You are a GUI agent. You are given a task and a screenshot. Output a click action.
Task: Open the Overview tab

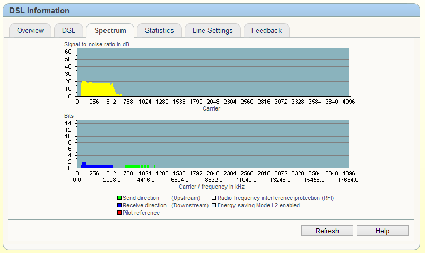(x=30, y=31)
